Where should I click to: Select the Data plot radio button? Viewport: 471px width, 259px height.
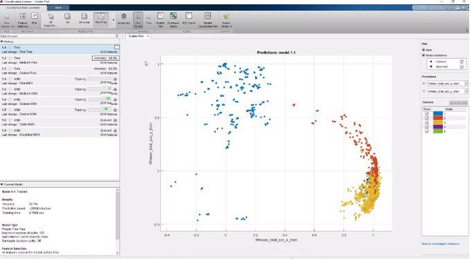[x=423, y=50]
